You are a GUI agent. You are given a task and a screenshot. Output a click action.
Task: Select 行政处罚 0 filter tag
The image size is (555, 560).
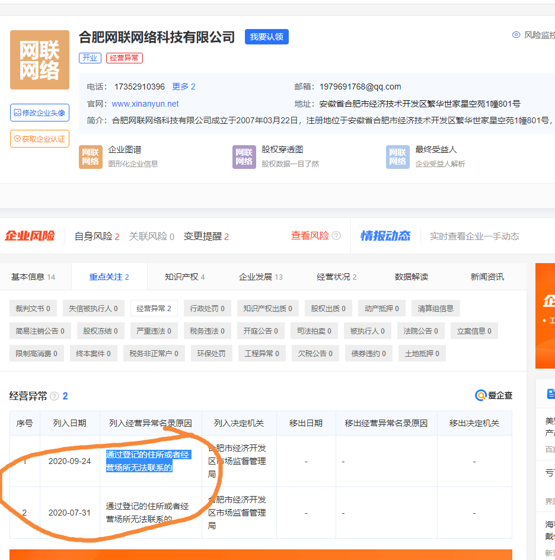coord(208,309)
